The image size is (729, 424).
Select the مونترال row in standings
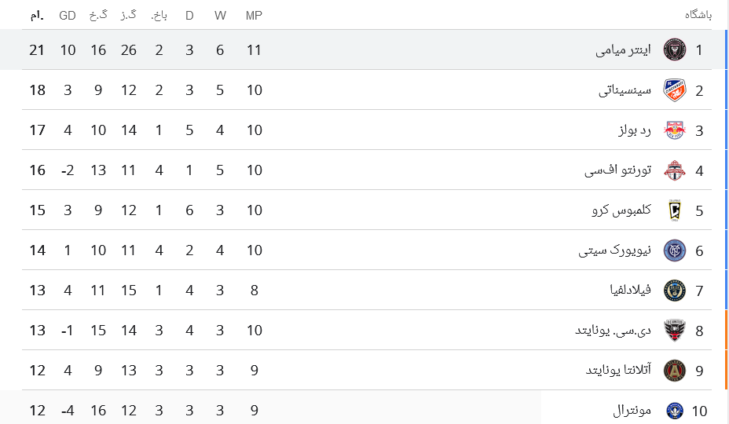[x=367, y=411]
